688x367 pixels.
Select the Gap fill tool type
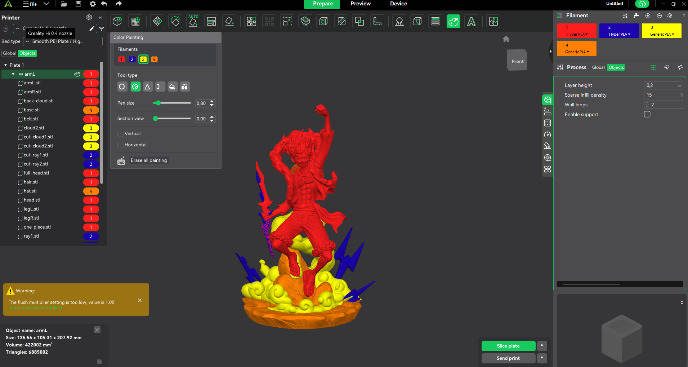185,87
